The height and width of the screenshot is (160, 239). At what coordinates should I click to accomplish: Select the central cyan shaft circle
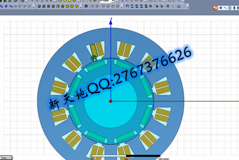(111, 101)
